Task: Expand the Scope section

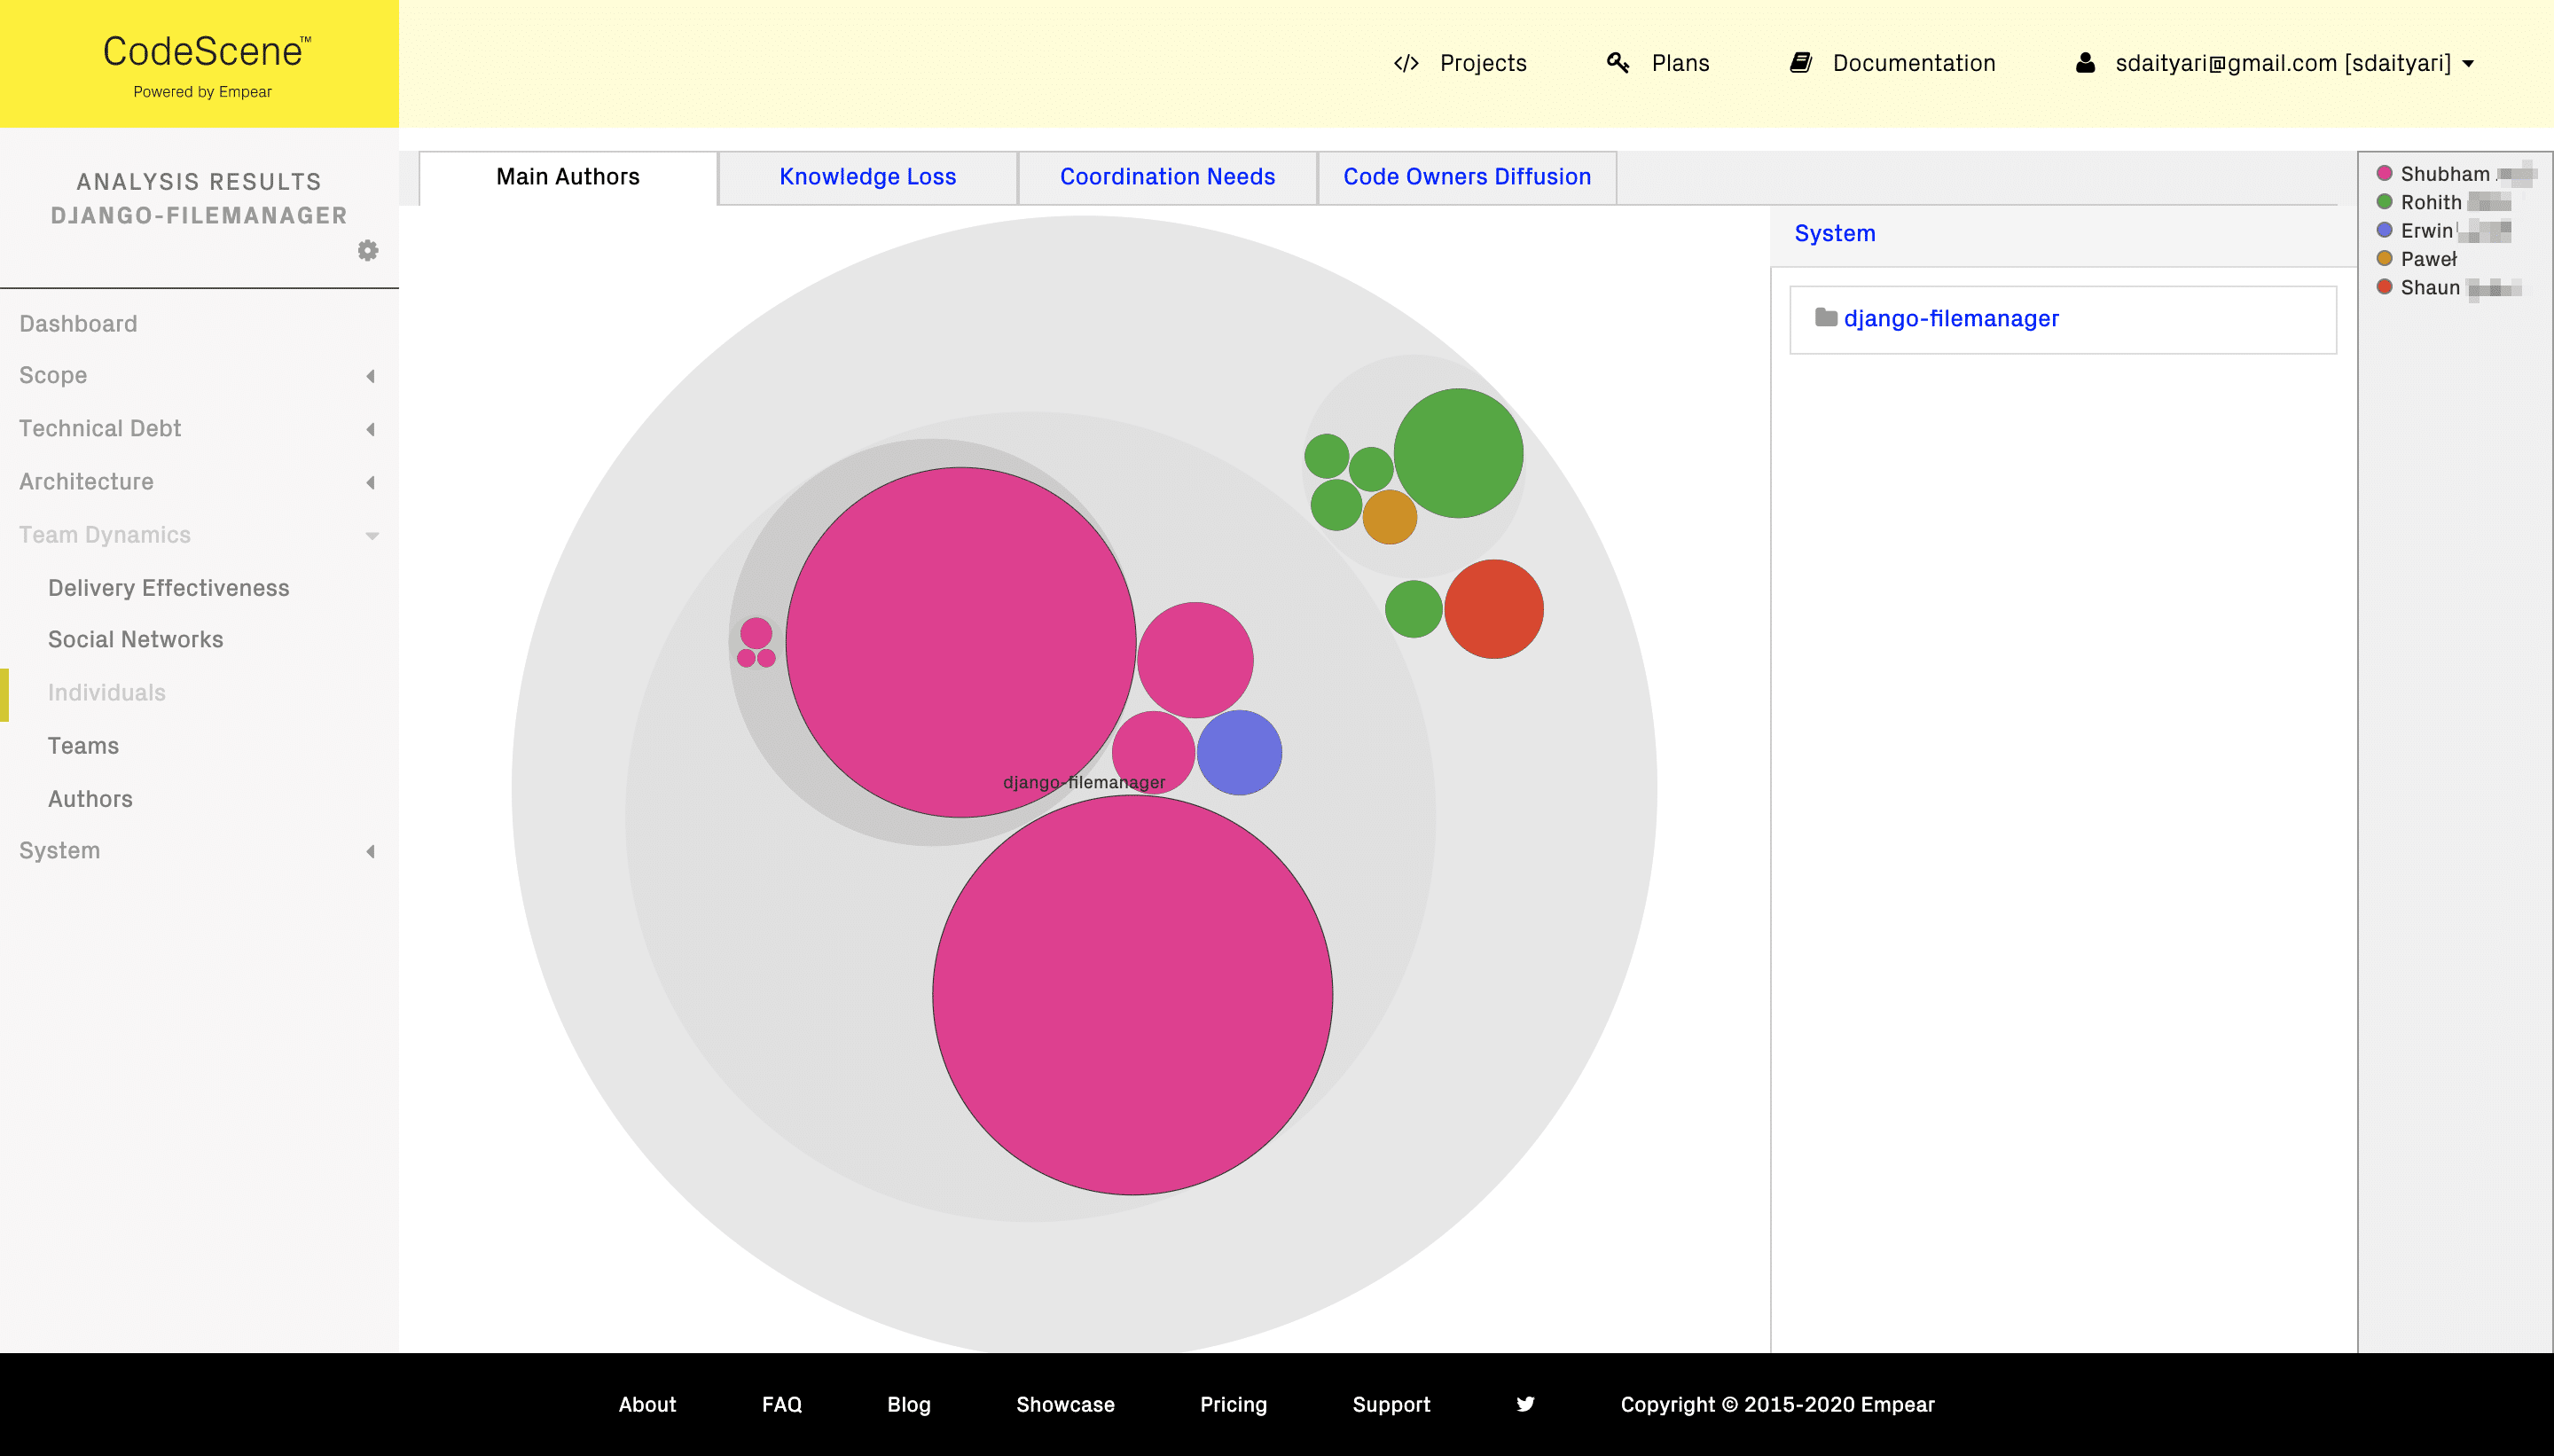Action: coord(199,375)
